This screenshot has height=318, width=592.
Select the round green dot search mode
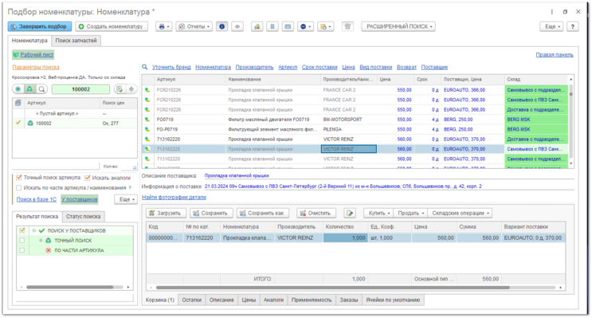tap(18, 89)
